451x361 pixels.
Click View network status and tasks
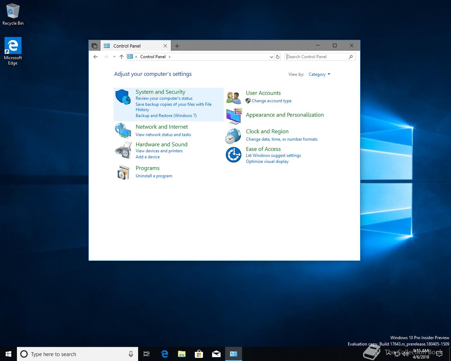pyautogui.click(x=163, y=135)
